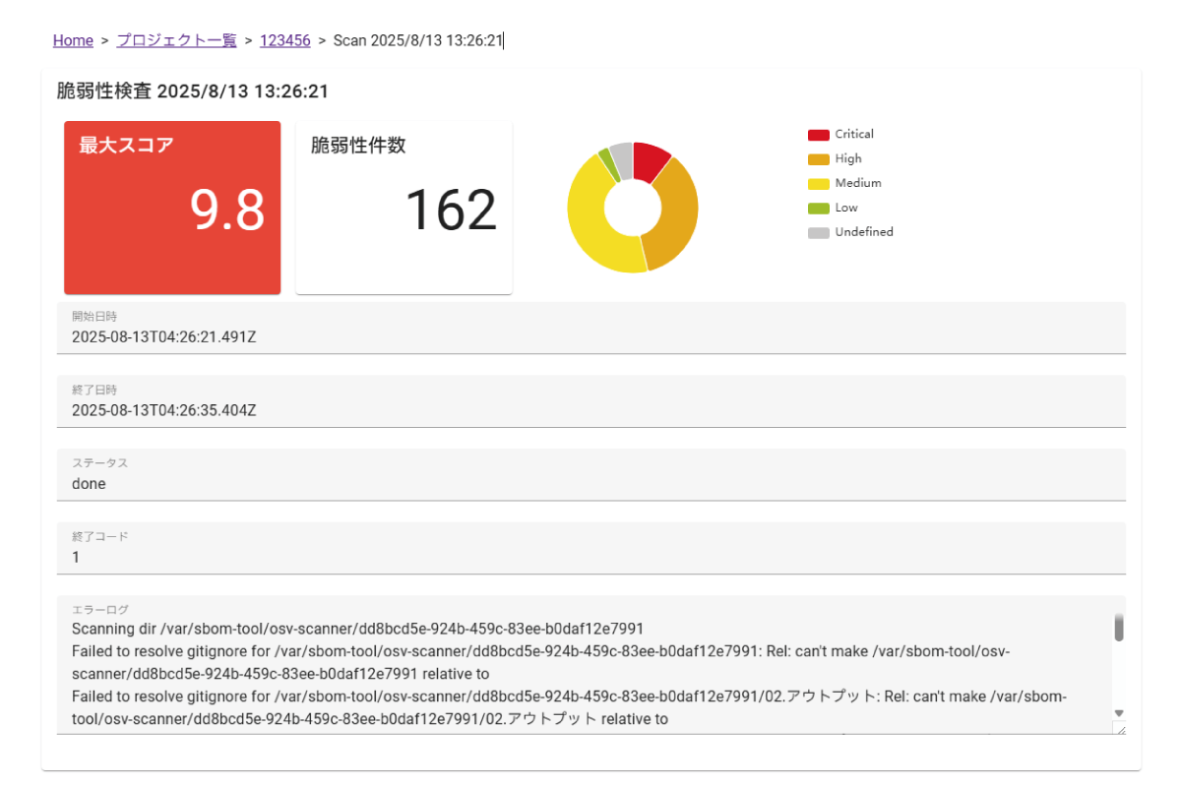Screen dimensions: 1181x787
Task: Click the yellow Medium legend swatch
Action: pos(818,184)
